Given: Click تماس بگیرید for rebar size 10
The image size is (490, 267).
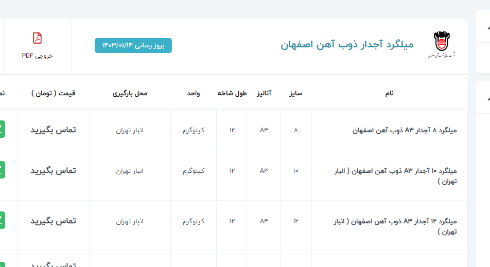Looking at the screenshot, I should [x=53, y=170].
